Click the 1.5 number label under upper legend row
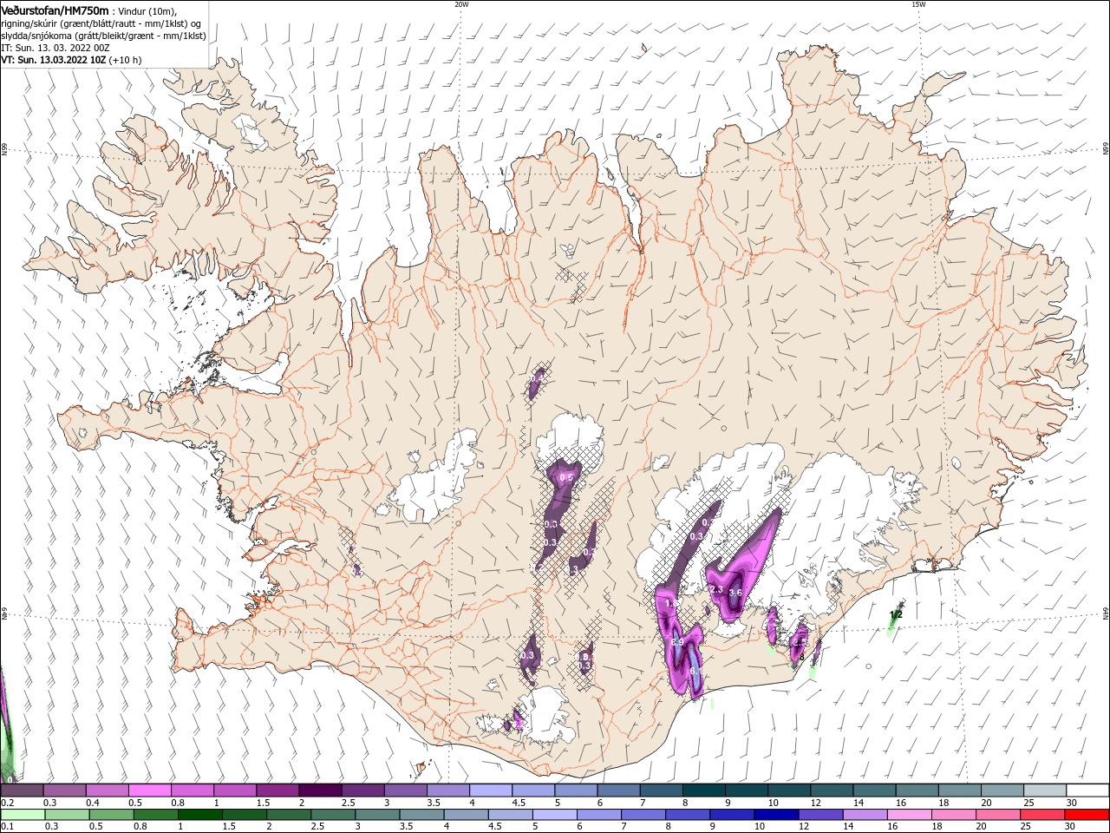The image size is (1110, 833). point(264,803)
